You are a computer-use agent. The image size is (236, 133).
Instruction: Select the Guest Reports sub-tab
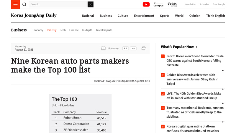[x=104, y=30]
